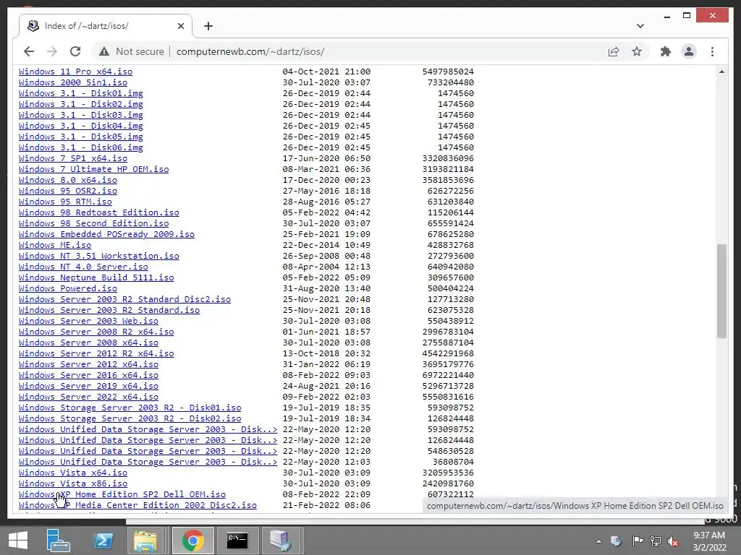
Task: Open Windows 7 SP1 x64.iso link
Action: (x=73, y=158)
